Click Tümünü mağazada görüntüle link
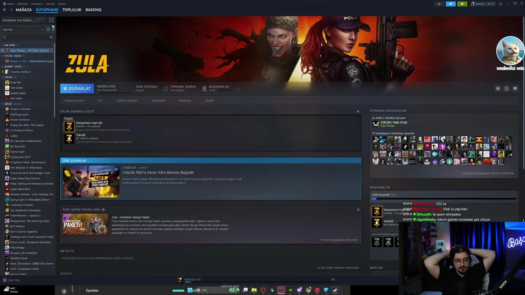 (x=339, y=240)
